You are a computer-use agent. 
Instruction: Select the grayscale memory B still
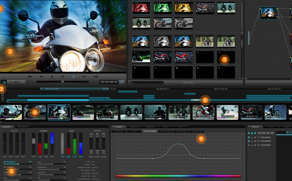coord(163,41)
